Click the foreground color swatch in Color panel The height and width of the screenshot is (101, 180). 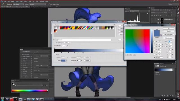click(x=13, y=84)
